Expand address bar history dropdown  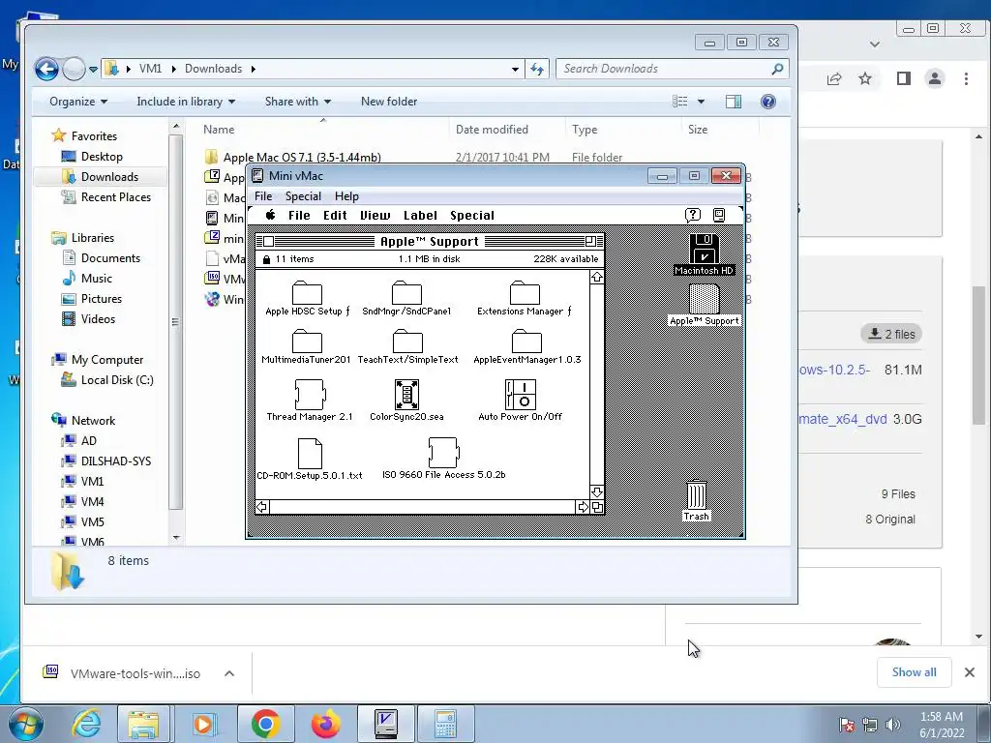(x=515, y=69)
